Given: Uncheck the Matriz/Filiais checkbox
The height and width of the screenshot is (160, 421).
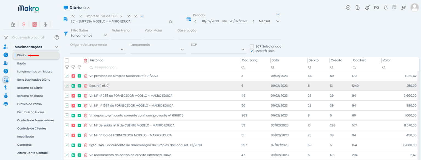Looking at the screenshot, I should (x=252, y=51).
